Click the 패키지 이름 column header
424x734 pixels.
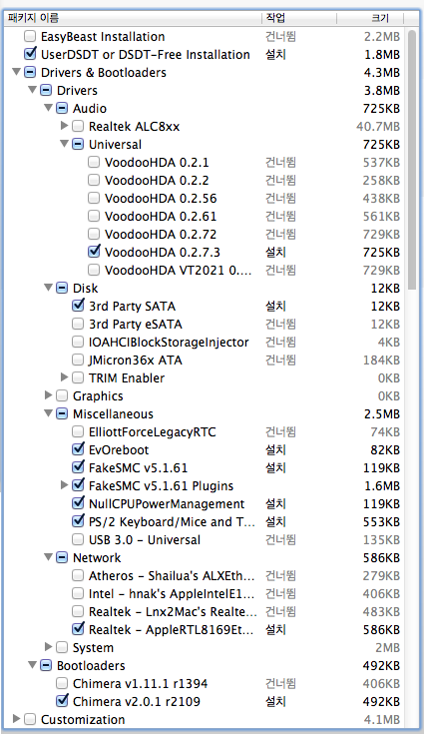click(x=133, y=18)
